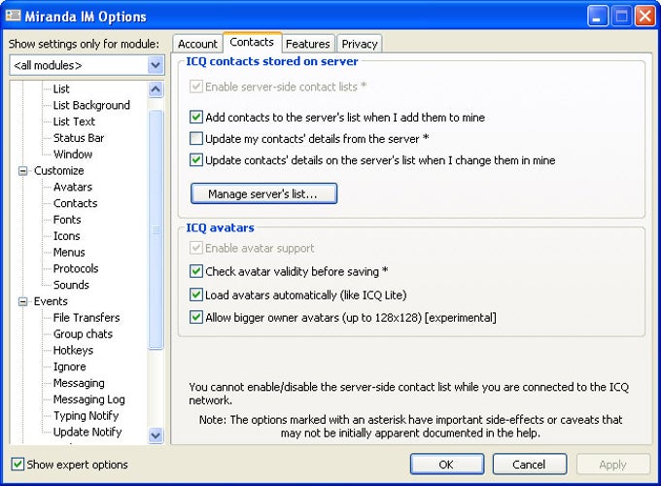Toggle Add contacts to the server's list checkbox

tap(196, 117)
